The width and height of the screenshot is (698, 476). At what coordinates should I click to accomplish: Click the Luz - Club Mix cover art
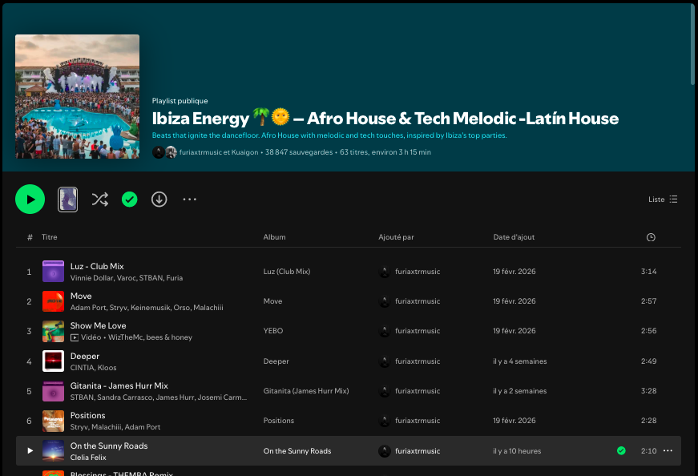[53, 271]
